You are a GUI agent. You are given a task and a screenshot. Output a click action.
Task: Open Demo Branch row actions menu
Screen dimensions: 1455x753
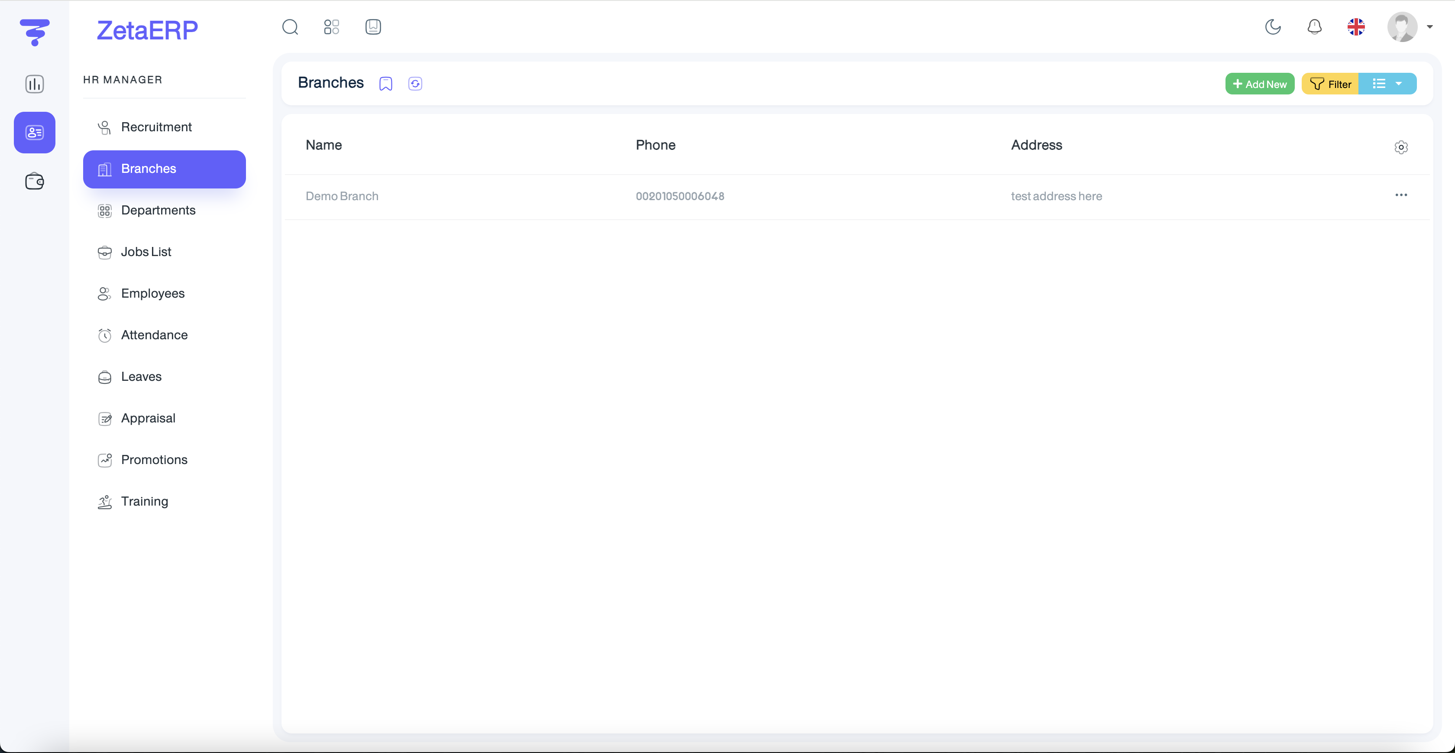1401,195
